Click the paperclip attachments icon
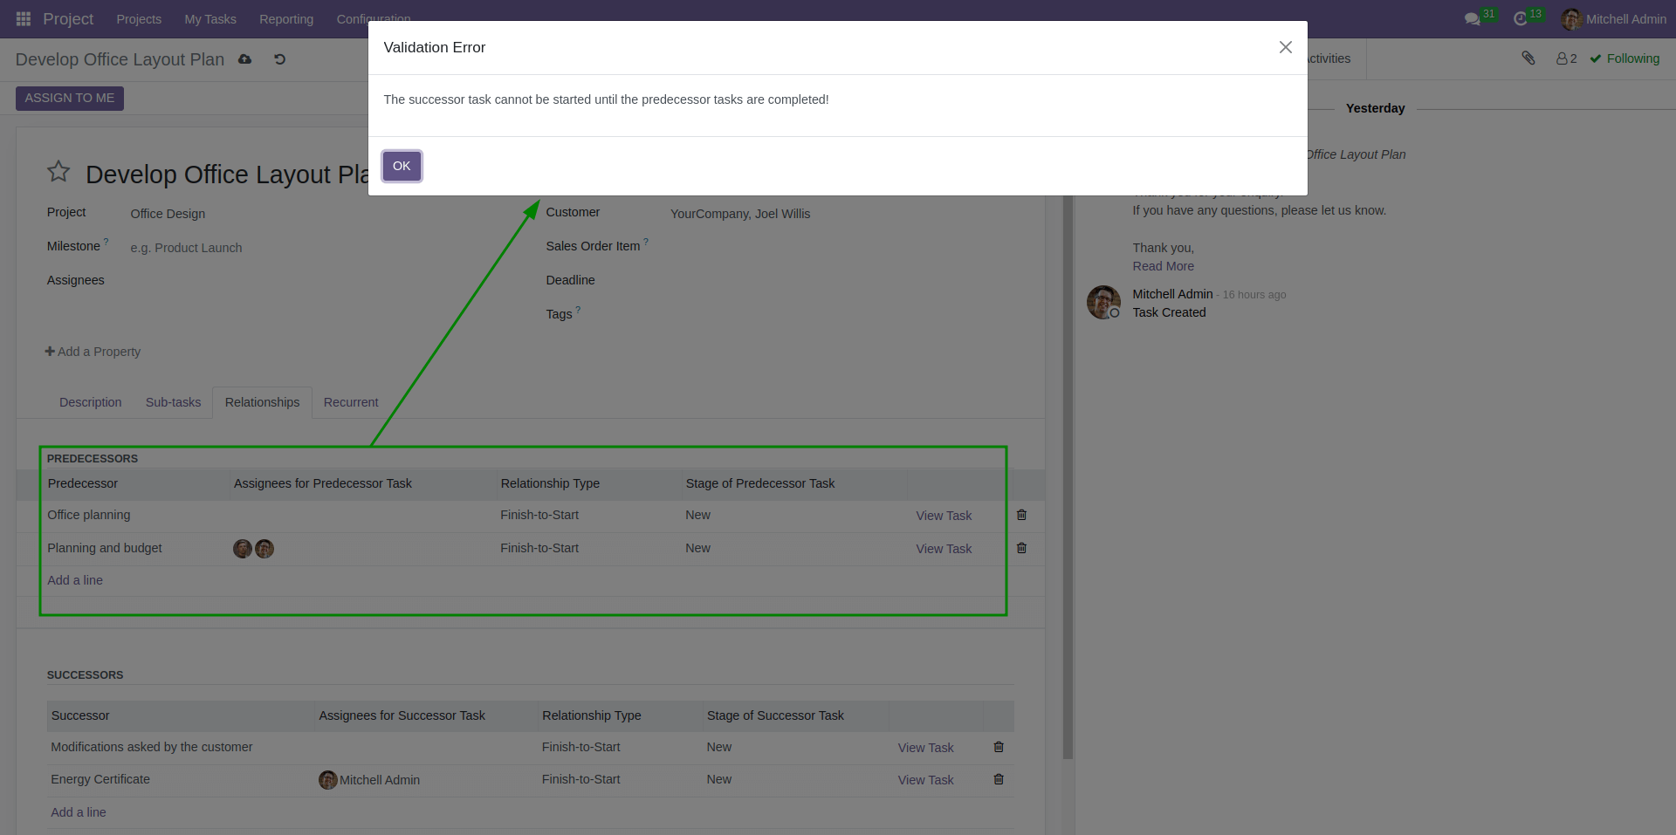This screenshot has height=835, width=1676. 1529,58
